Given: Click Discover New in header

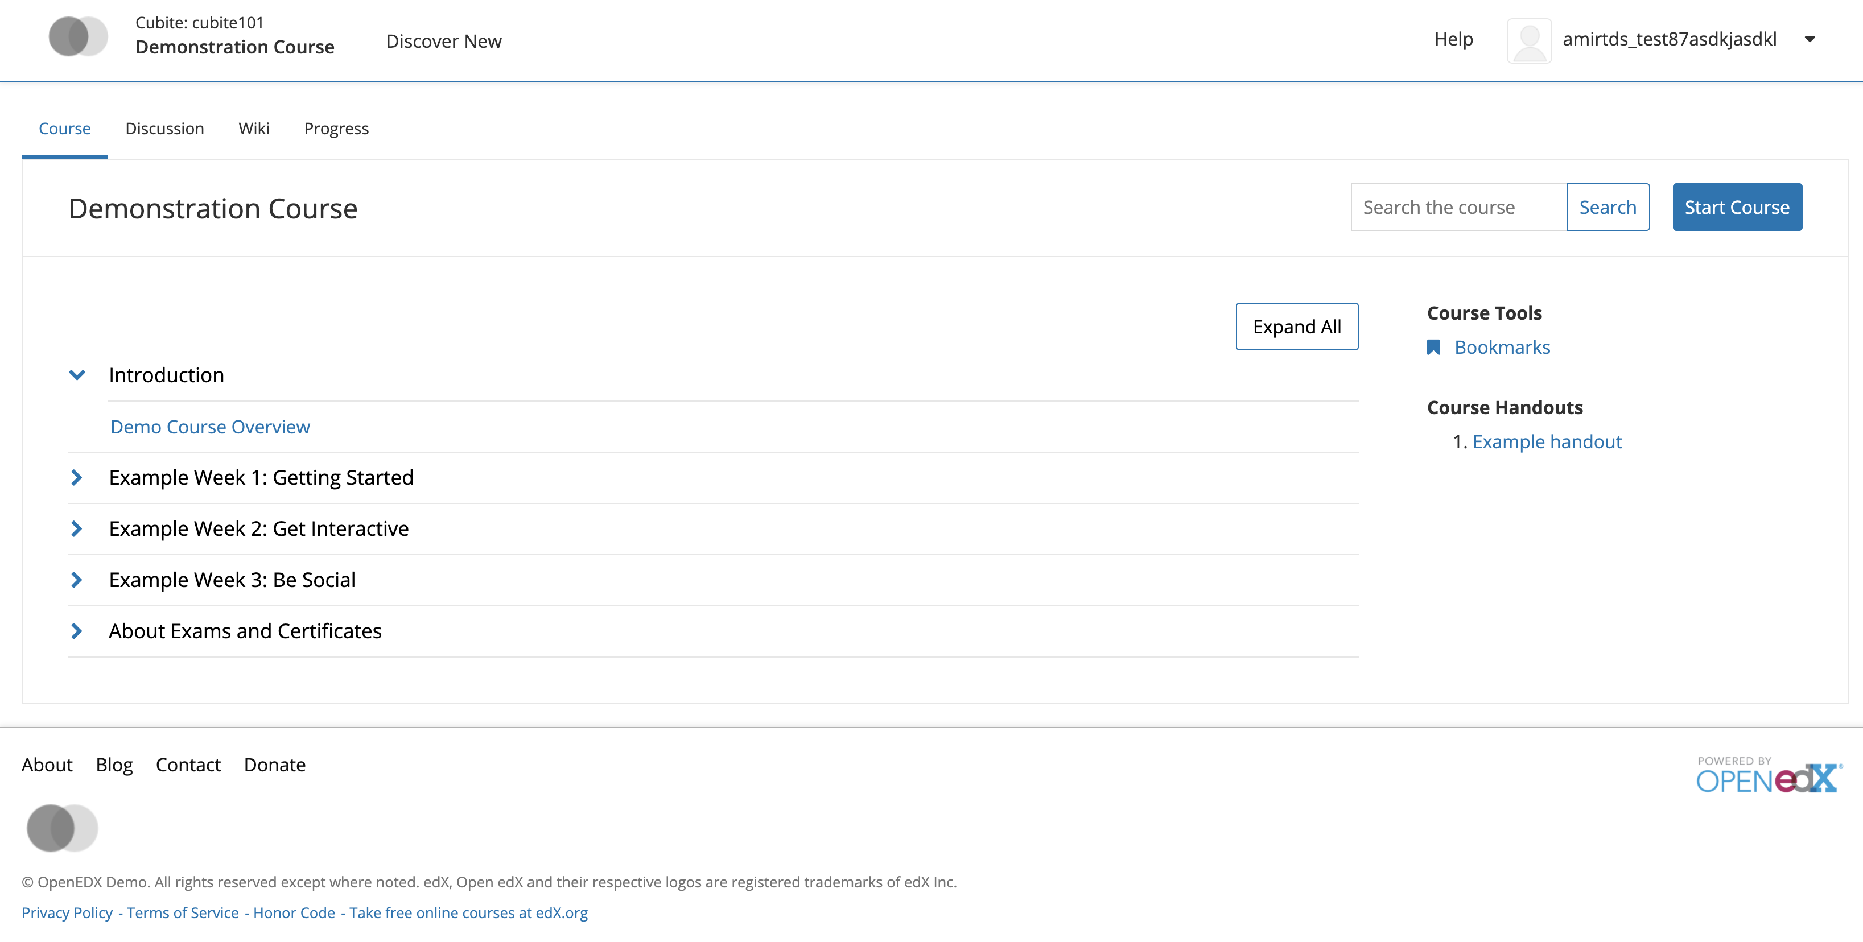Looking at the screenshot, I should pos(443,41).
